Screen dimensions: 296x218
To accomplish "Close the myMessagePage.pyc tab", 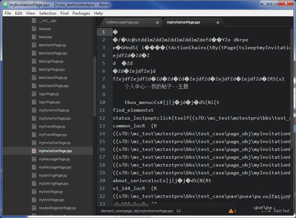I will (x=157, y=22).
